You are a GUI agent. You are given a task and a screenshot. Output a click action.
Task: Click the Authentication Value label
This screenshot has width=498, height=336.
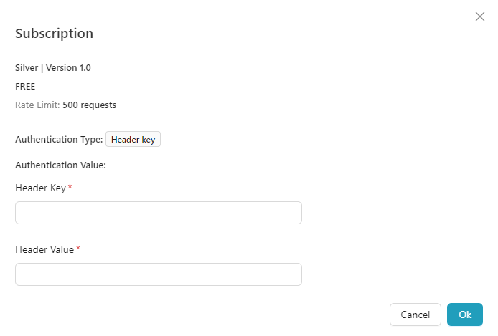coord(60,165)
